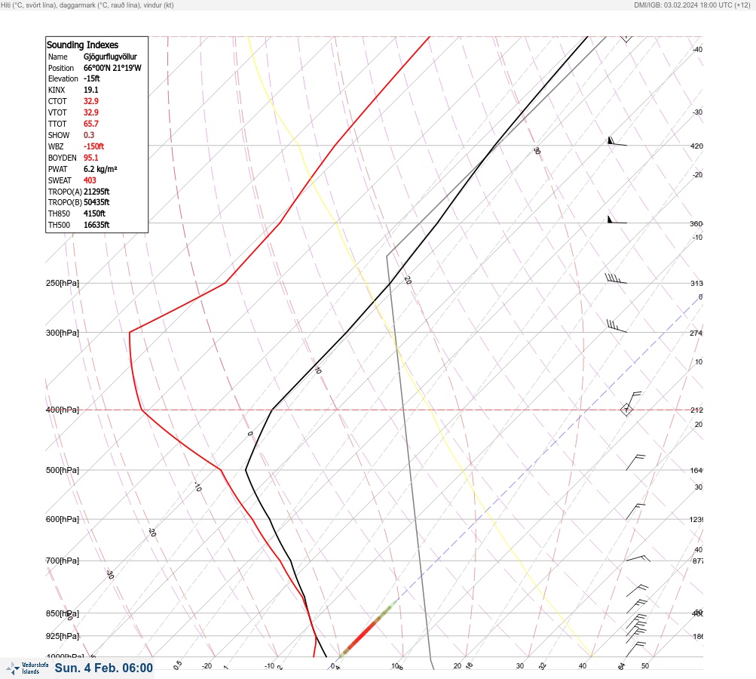
Task: Click the 700[hPa] pressure label
Action: [x=63, y=561]
